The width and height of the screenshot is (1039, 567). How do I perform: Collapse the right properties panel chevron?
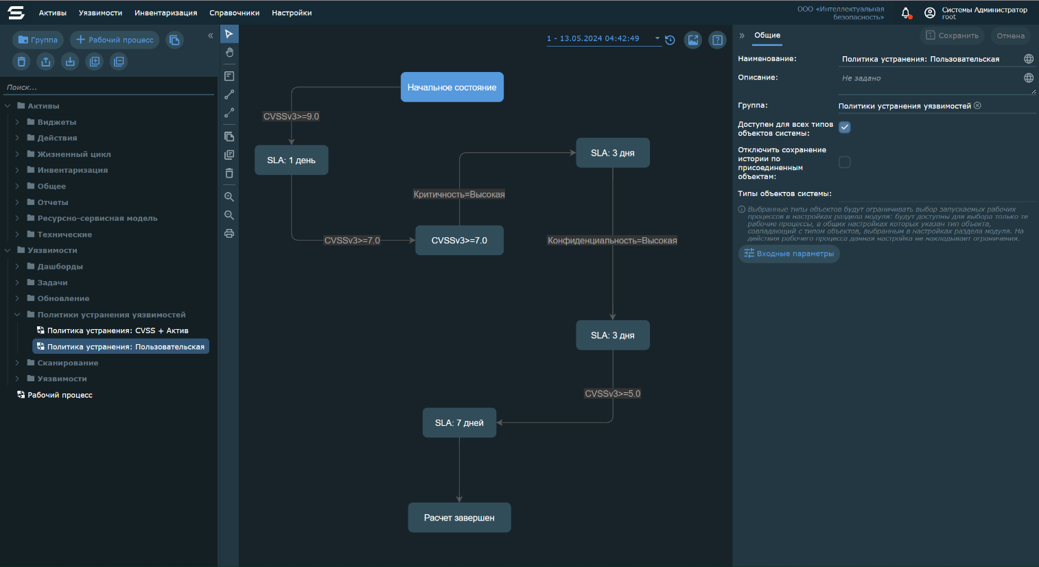[x=742, y=36]
